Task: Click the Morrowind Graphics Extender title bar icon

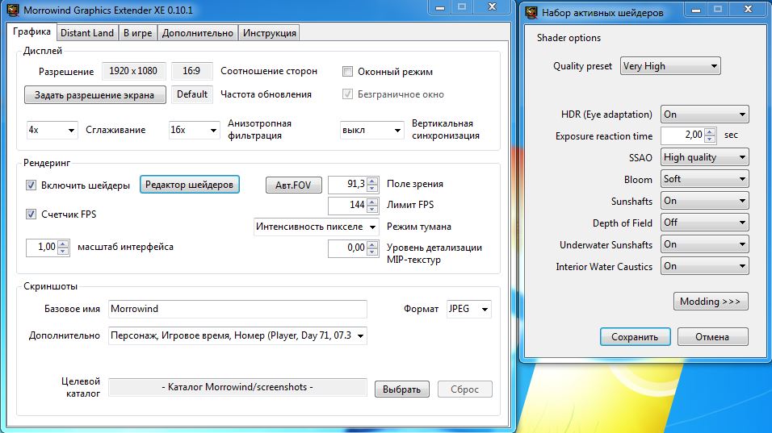Action: click(x=13, y=10)
